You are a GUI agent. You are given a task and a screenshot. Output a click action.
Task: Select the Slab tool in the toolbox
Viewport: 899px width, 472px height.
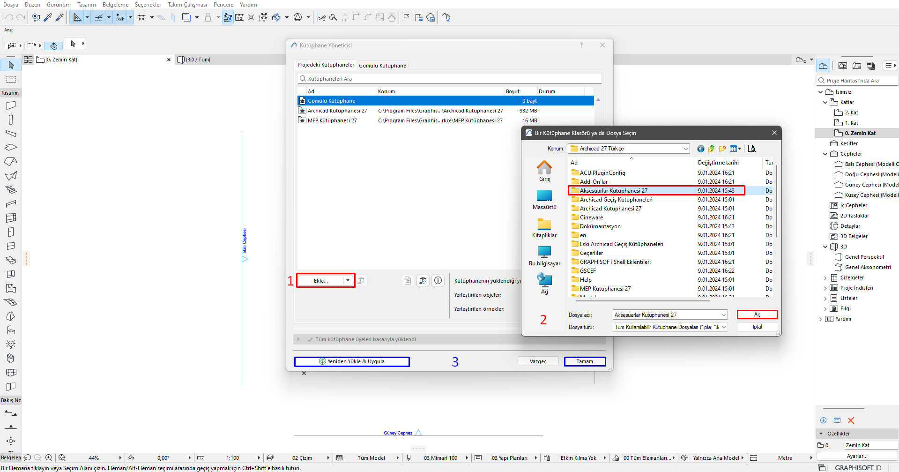[x=11, y=147]
